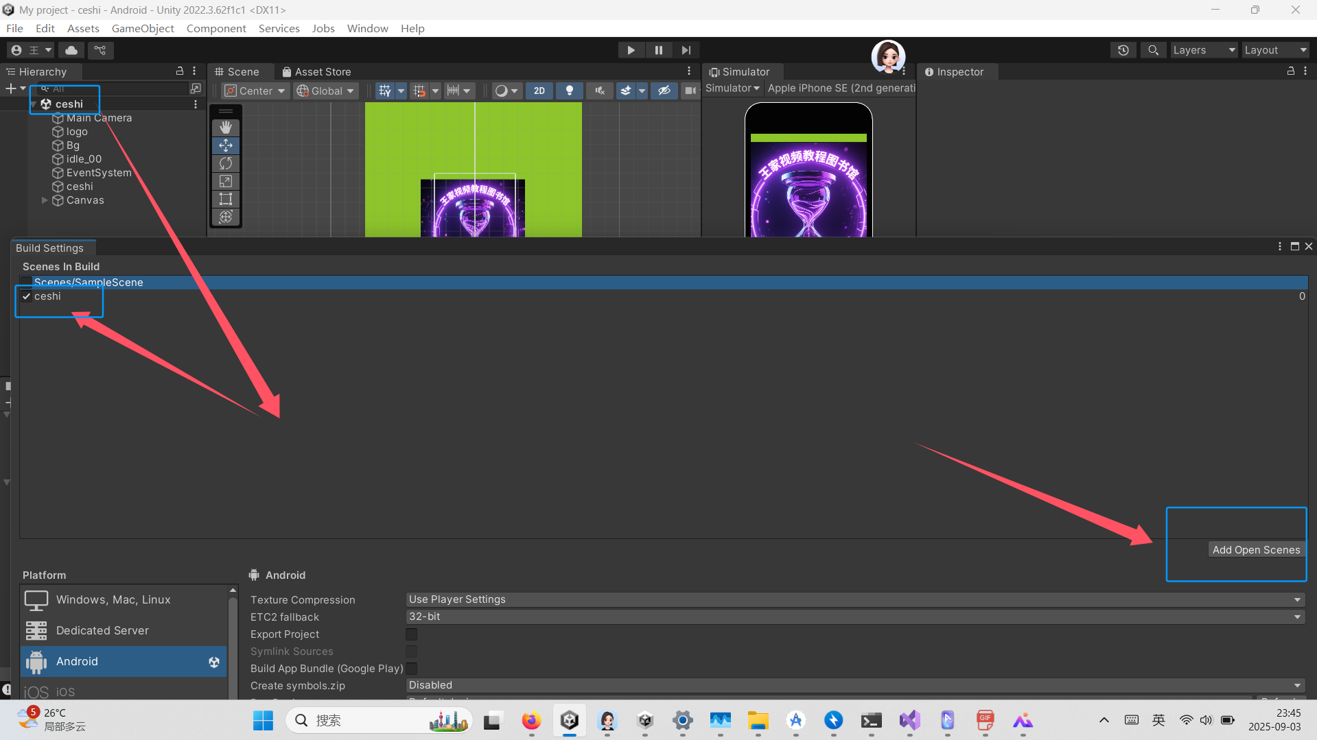Select iOS platform
Image resolution: width=1317 pixels, height=740 pixels.
[124, 691]
